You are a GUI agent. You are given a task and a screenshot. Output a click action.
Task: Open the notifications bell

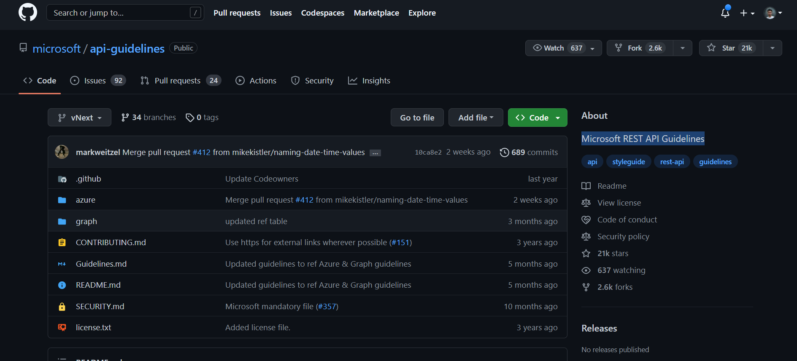[x=725, y=13]
